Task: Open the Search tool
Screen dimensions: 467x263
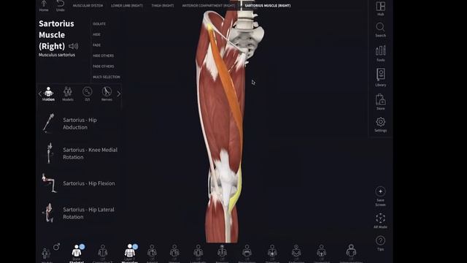Action: click(380, 30)
